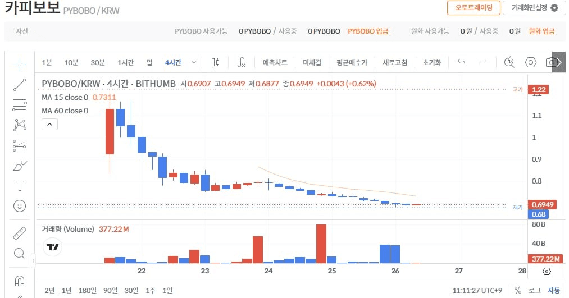Click the 377.22M volume axis label
Screen dimensions: 569x298
click(x=545, y=259)
